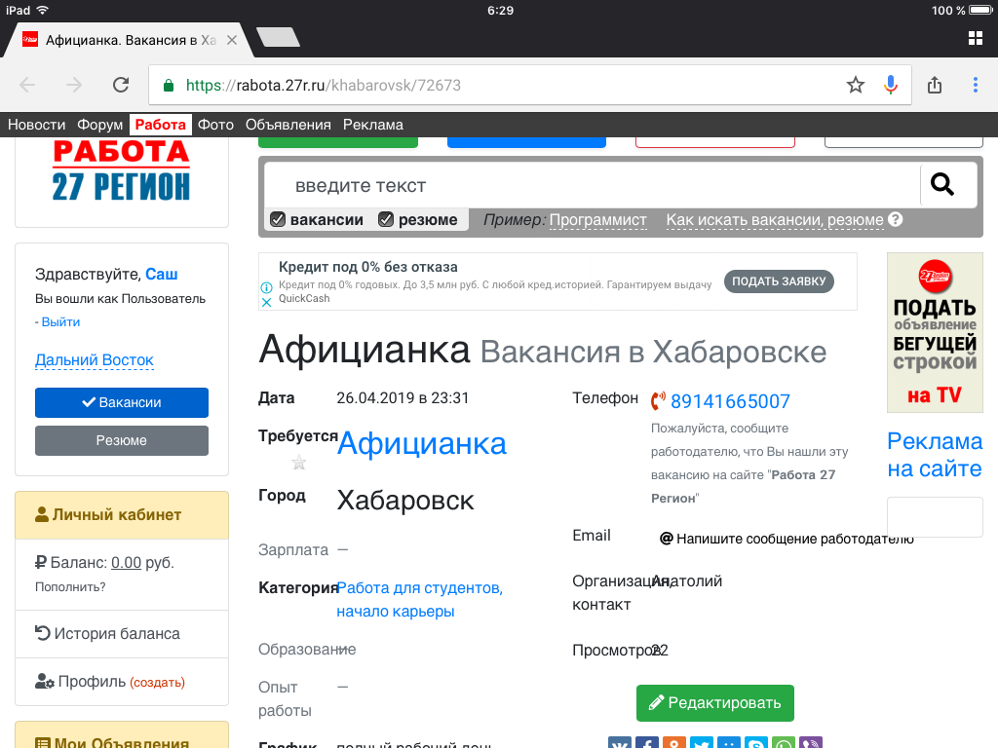Click the magnifier search button
The height and width of the screenshot is (748, 998).
pyautogui.click(x=942, y=184)
